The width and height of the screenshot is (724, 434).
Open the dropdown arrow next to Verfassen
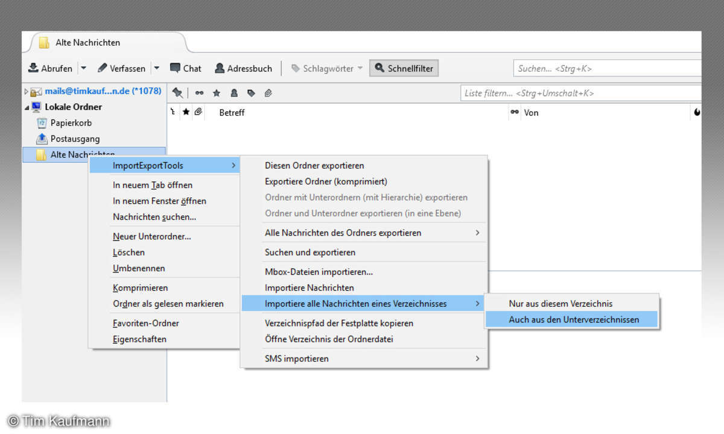[x=156, y=68]
